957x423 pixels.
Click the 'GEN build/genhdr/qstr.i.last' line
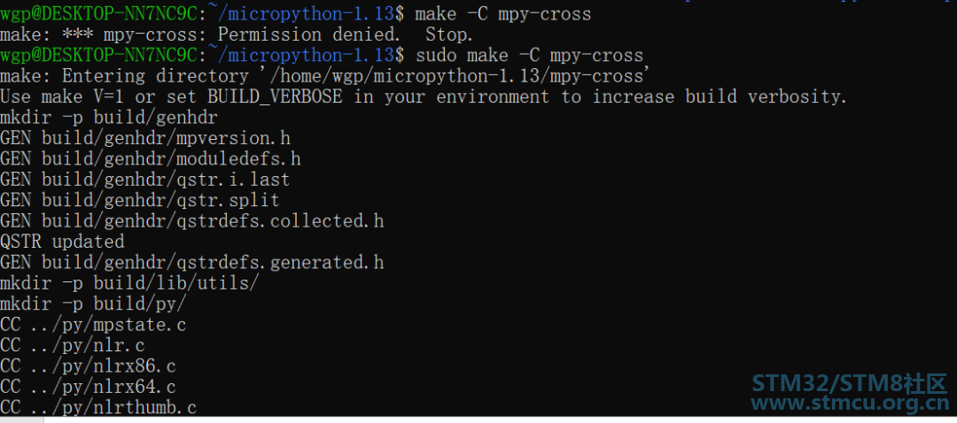point(145,180)
